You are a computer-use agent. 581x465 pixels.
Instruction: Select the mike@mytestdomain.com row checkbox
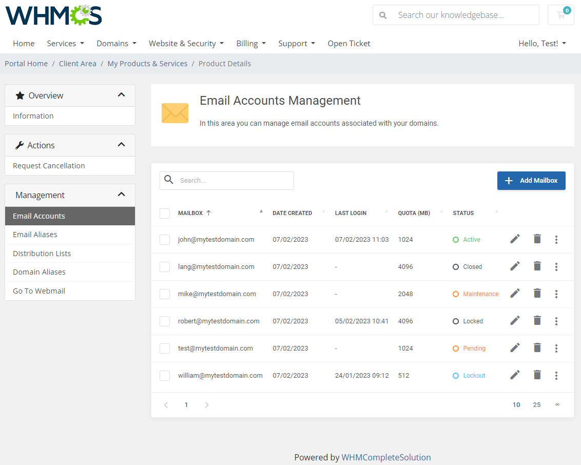coord(165,294)
